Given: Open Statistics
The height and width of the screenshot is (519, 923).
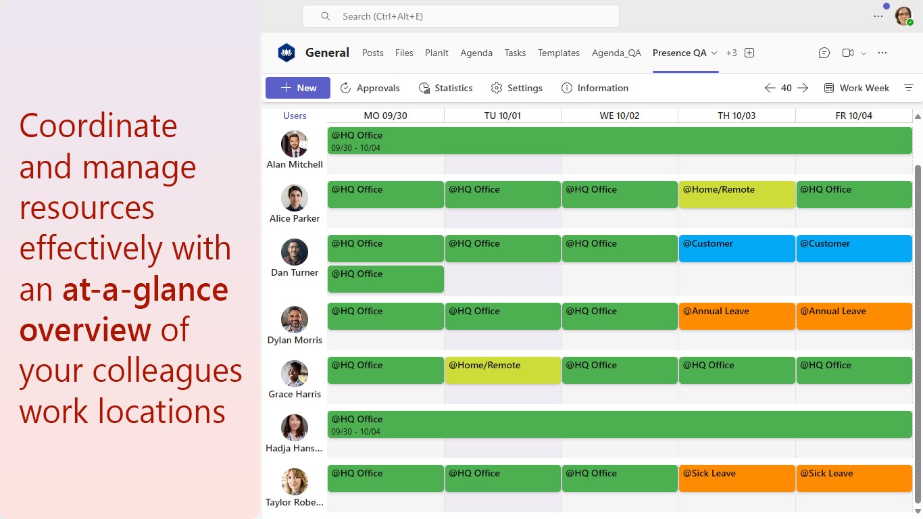Looking at the screenshot, I should click(x=445, y=88).
